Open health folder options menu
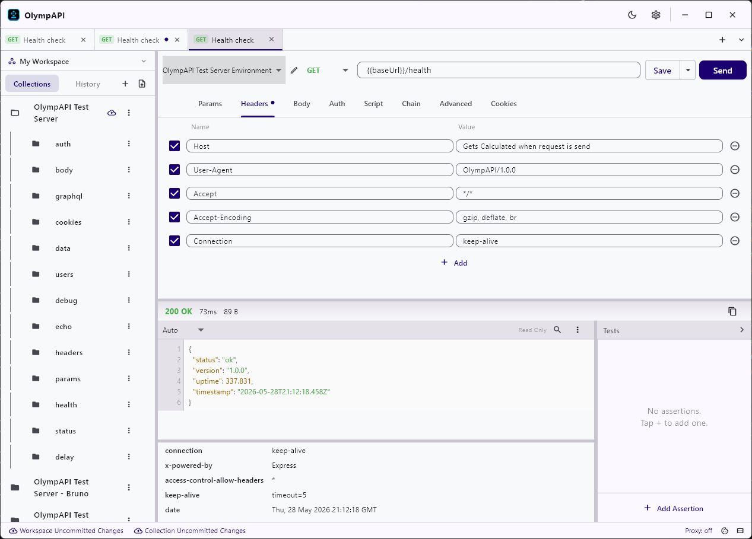752x539 pixels. pyautogui.click(x=129, y=404)
